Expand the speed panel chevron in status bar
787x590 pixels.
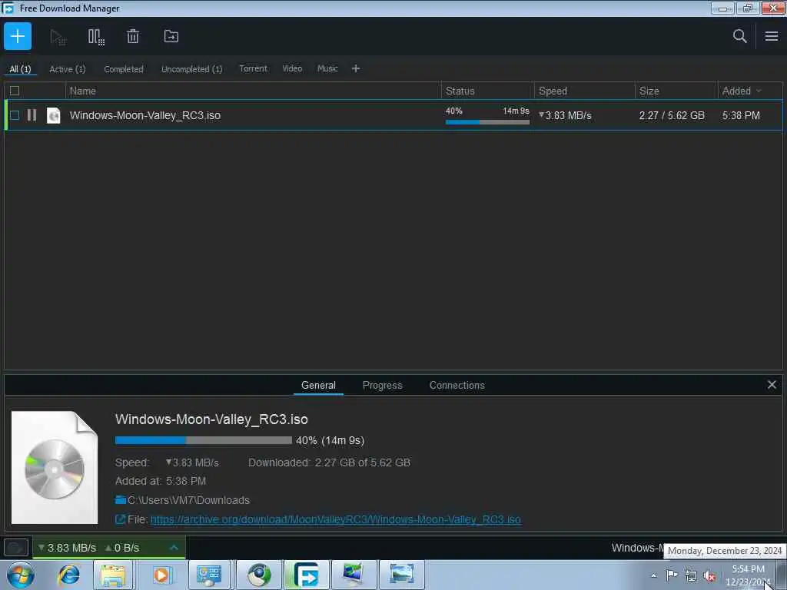coord(174,547)
